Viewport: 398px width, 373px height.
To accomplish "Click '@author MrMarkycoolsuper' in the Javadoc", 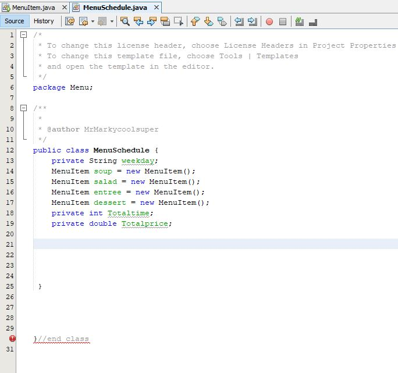I will pyautogui.click(x=103, y=130).
